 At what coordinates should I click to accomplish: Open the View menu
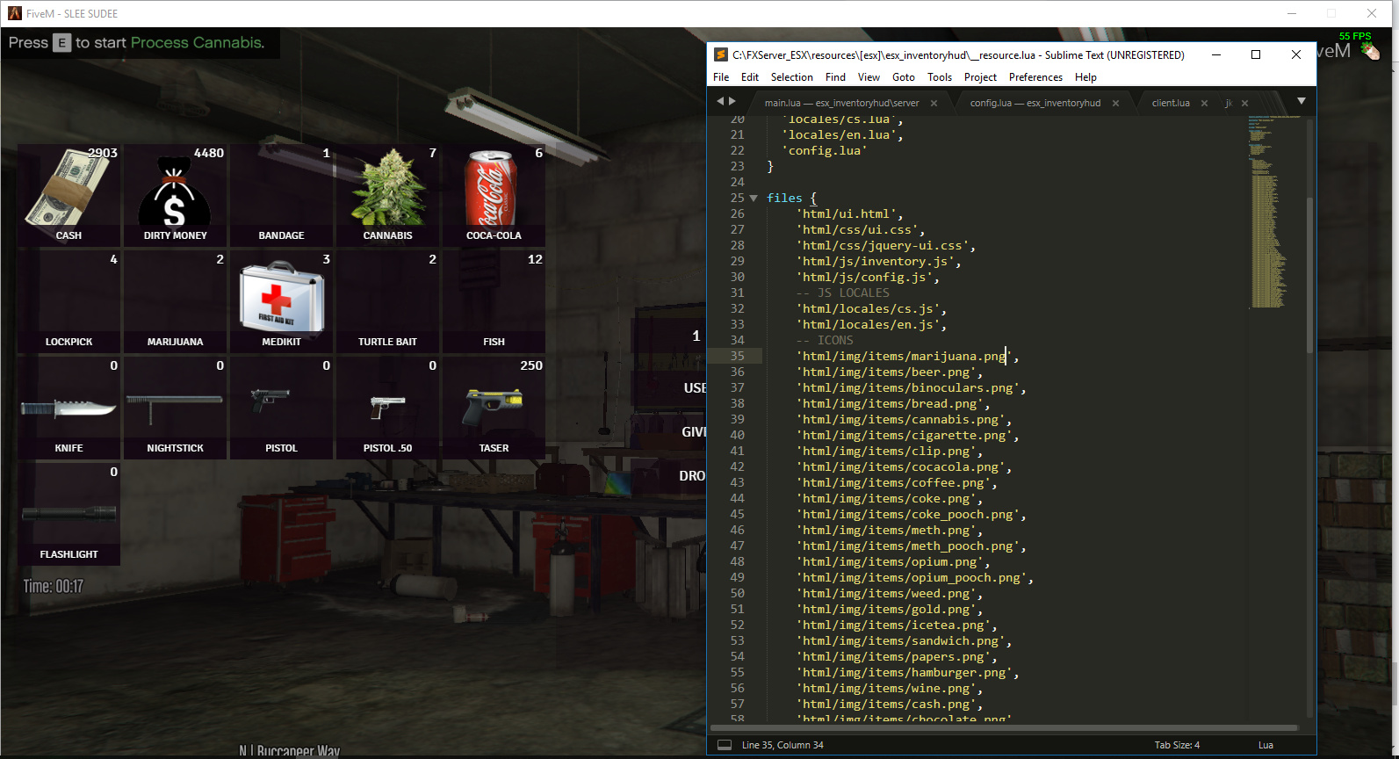coord(869,77)
